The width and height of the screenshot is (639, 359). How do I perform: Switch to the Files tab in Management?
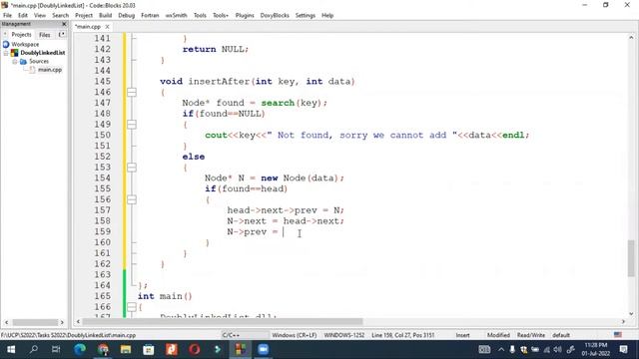pyautogui.click(x=44, y=35)
